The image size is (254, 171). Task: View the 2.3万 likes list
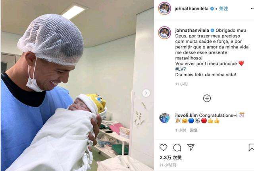click(x=171, y=158)
